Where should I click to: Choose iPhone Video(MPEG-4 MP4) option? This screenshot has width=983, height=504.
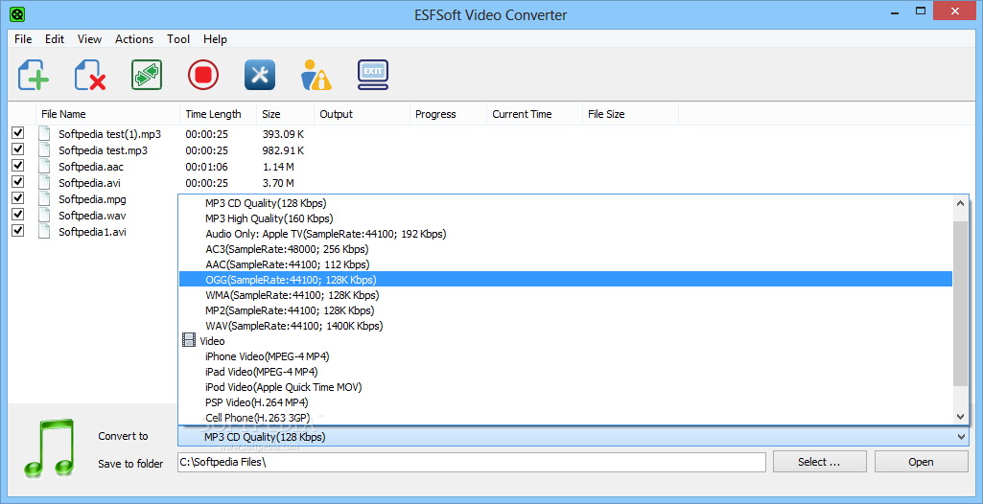point(566,356)
